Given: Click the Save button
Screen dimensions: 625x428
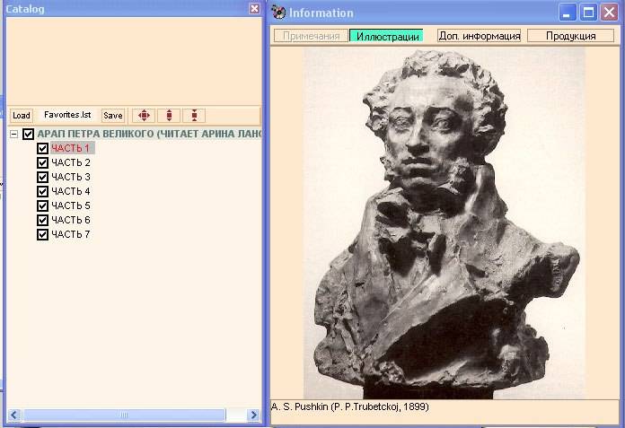Looking at the screenshot, I should click(x=113, y=116).
